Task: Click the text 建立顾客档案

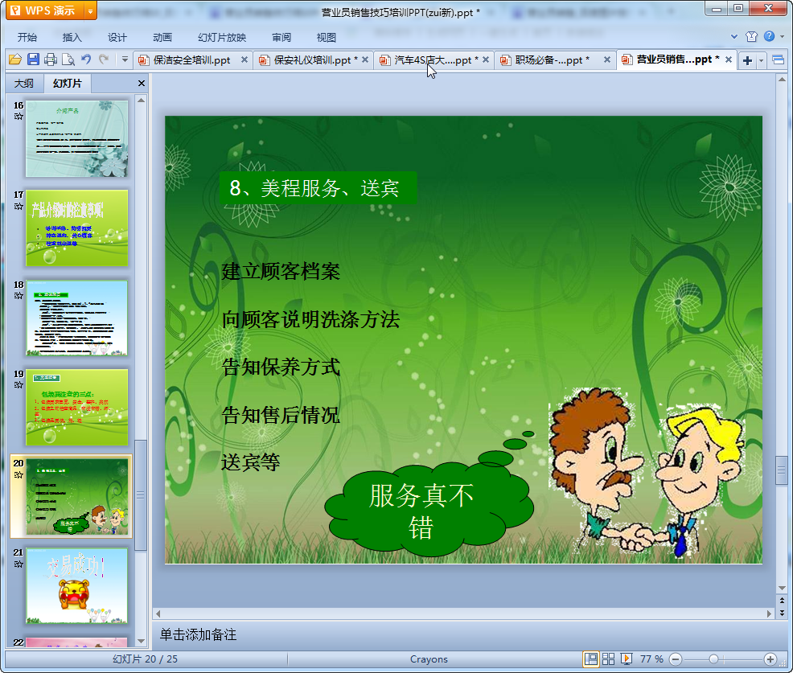Action: [281, 272]
